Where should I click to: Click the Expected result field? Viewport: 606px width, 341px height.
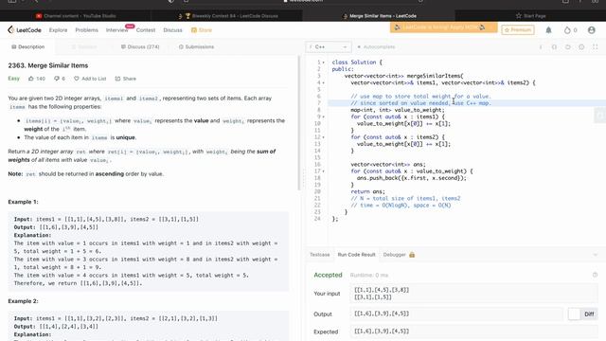[x=473, y=332]
